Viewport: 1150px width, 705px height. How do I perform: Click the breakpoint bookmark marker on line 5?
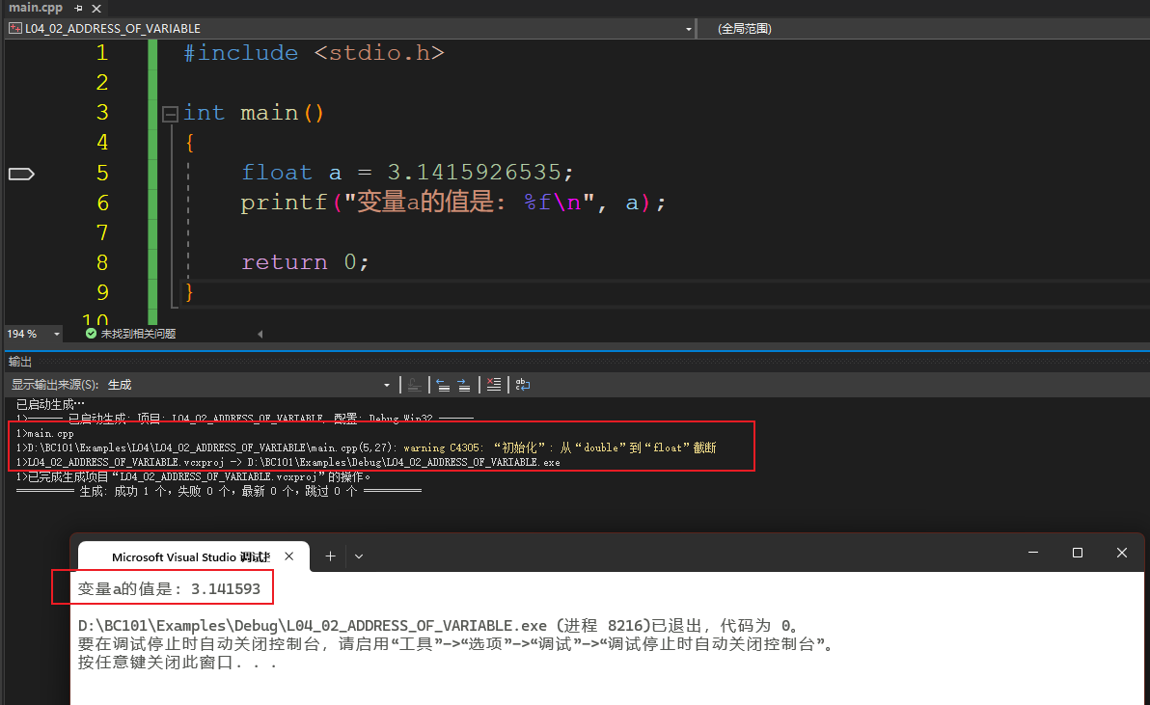pos(21,174)
